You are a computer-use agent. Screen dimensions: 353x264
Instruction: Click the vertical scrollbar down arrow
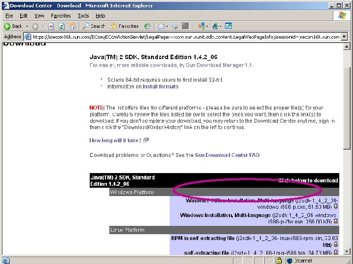coord(347,251)
